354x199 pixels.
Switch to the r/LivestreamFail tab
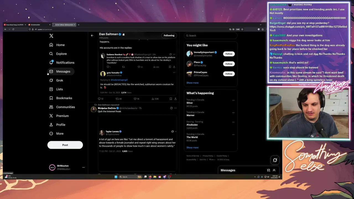coord(39,25)
